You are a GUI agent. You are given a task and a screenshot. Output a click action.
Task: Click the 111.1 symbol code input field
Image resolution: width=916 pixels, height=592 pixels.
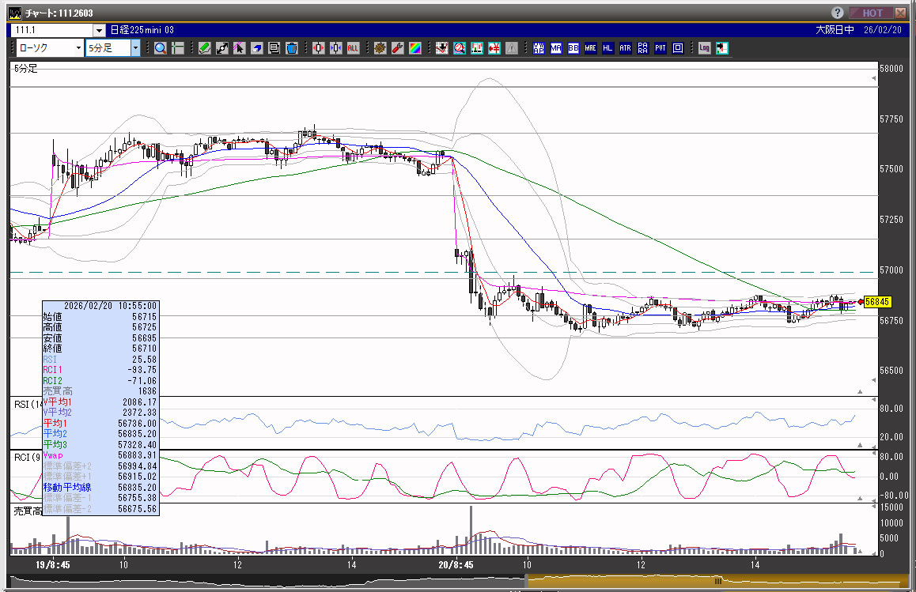(51, 30)
